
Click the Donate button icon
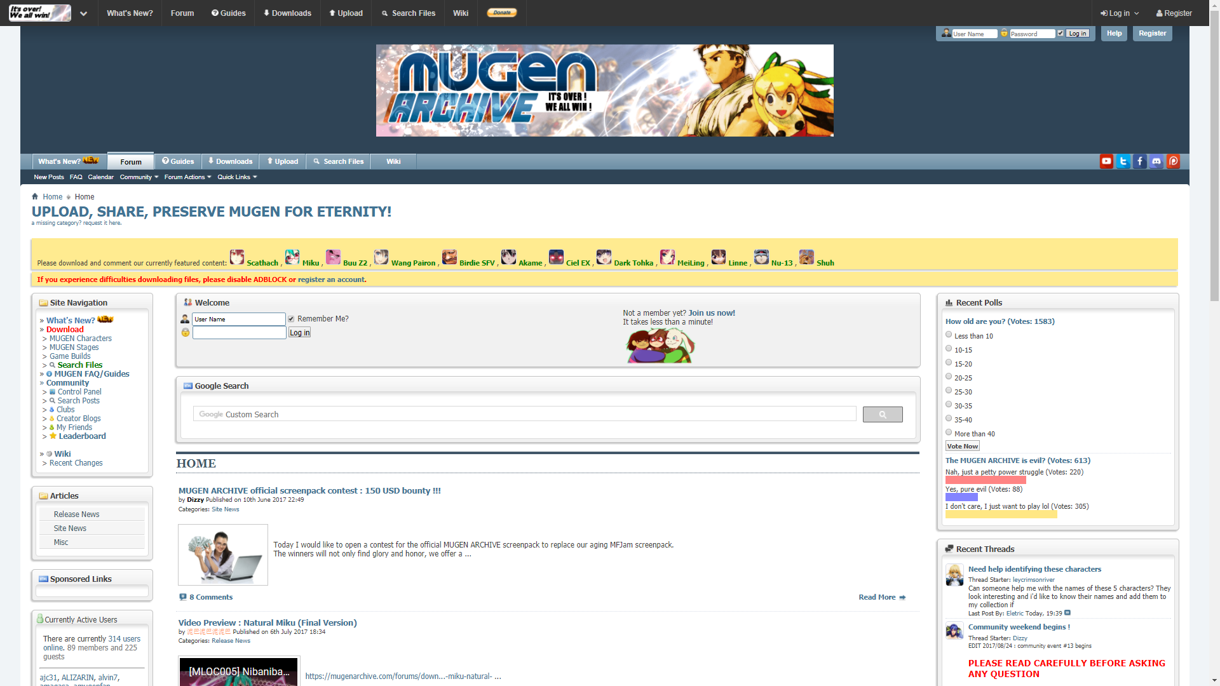[502, 11]
